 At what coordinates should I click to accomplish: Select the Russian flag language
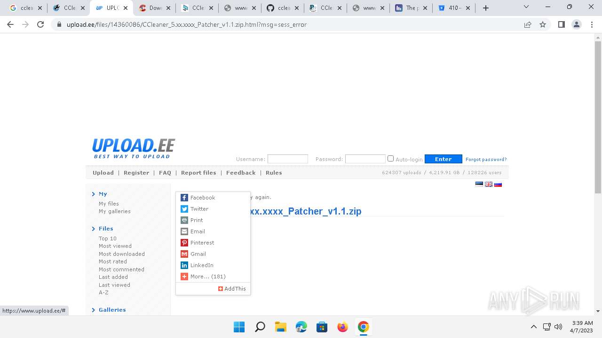pos(498,184)
